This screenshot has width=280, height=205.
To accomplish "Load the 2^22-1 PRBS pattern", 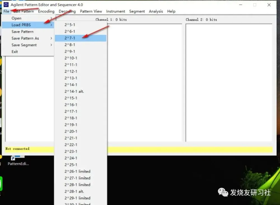I will [x=81, y=145].
